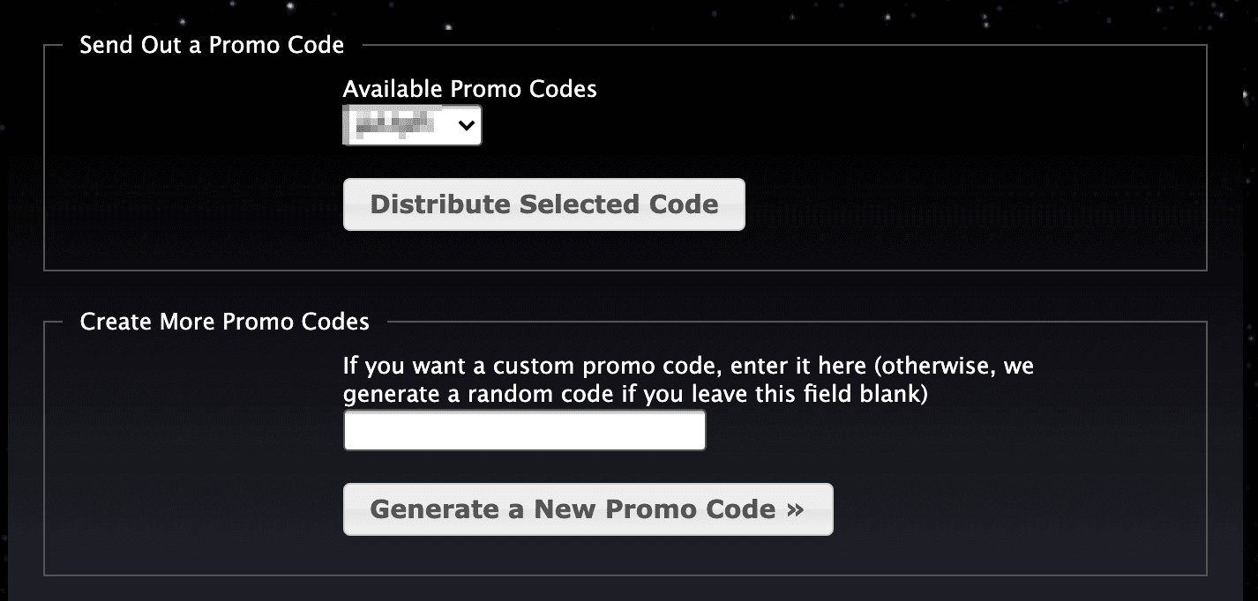This screenshot has height=601, width=1258.
Task: Click the downward arrow icon in the combo box
Action: 467,124
